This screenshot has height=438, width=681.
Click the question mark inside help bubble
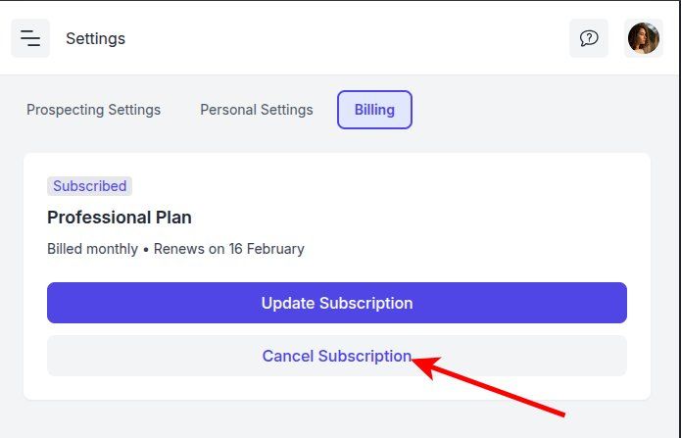click(x=589, y=38)
